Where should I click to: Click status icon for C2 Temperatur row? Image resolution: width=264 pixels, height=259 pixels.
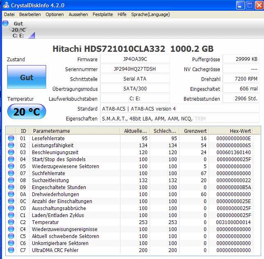[11, 222]
